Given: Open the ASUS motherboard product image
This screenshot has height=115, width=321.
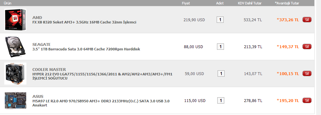Looking at the screenshot, I should pyautogui.click(x=15, y=100).
